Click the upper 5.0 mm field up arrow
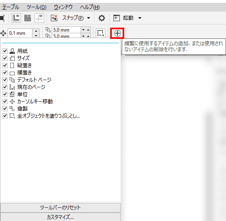 (x=88, y=30)
